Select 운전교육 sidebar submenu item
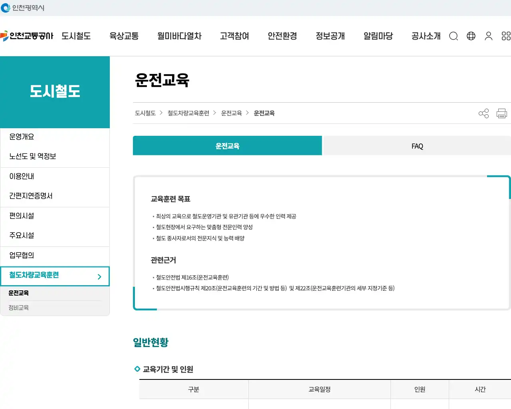The height and width of the screenshot is (409, 511). pyautogui.click(x=19, y=293)
